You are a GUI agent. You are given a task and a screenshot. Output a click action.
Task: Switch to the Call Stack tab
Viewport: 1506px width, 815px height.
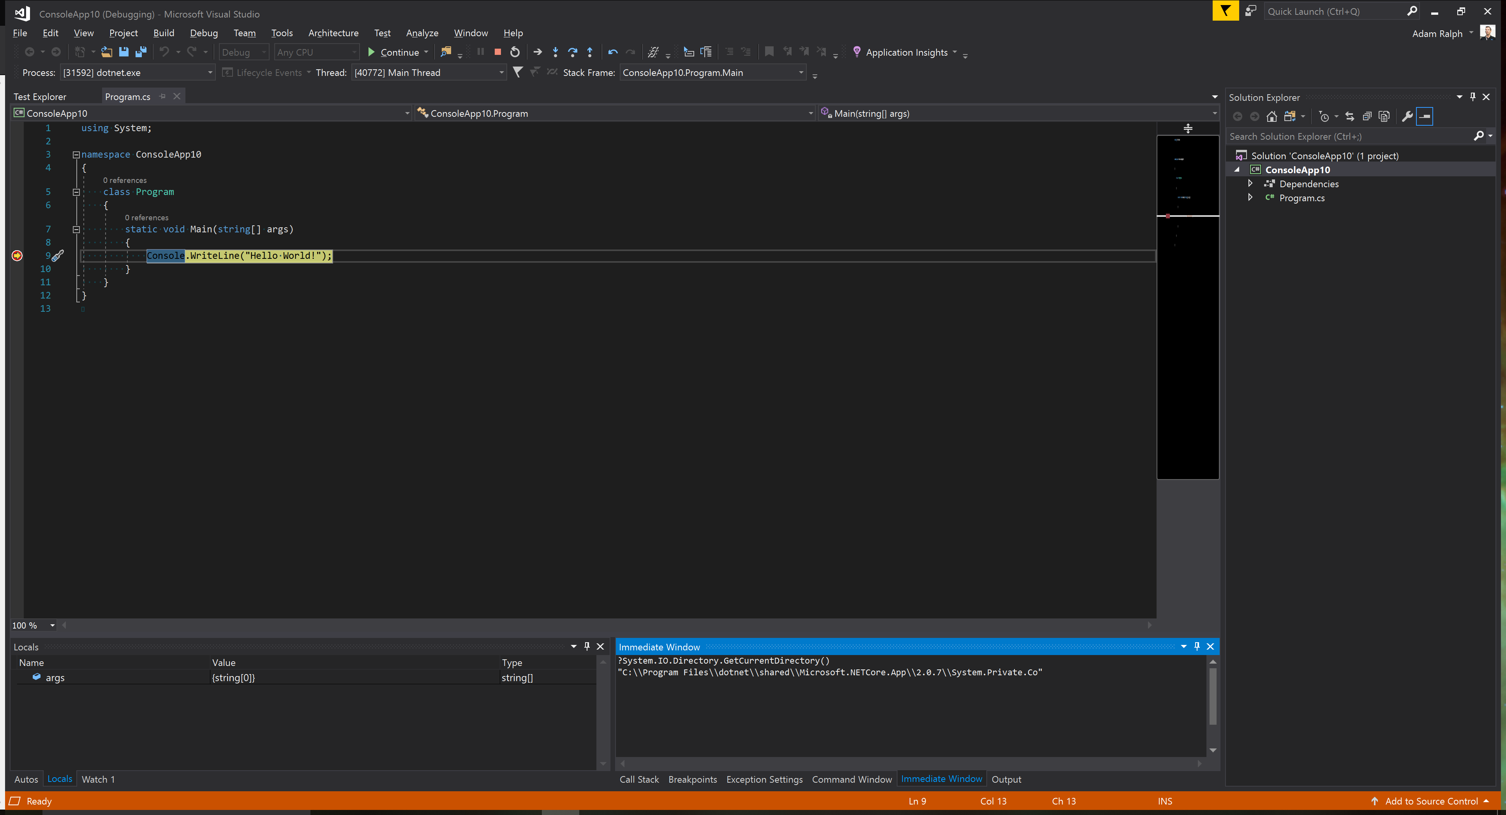(639, 779)
